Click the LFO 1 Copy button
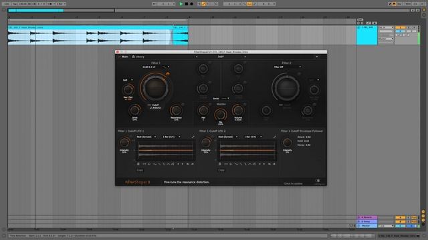Screen dimensions: 428x240 coord(140,170)
